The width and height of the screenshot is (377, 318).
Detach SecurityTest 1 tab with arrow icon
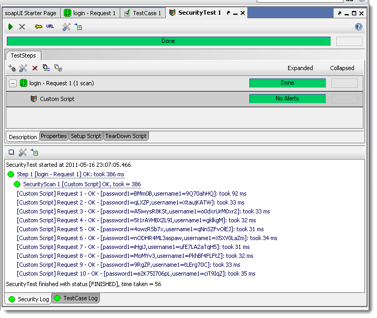point(228,13)
